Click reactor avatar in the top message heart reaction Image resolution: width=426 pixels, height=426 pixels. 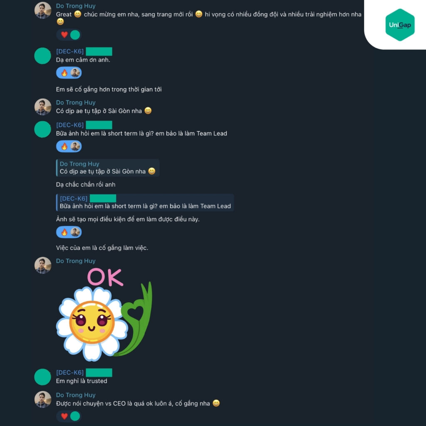pyautogui.click(x=75, y=35)
